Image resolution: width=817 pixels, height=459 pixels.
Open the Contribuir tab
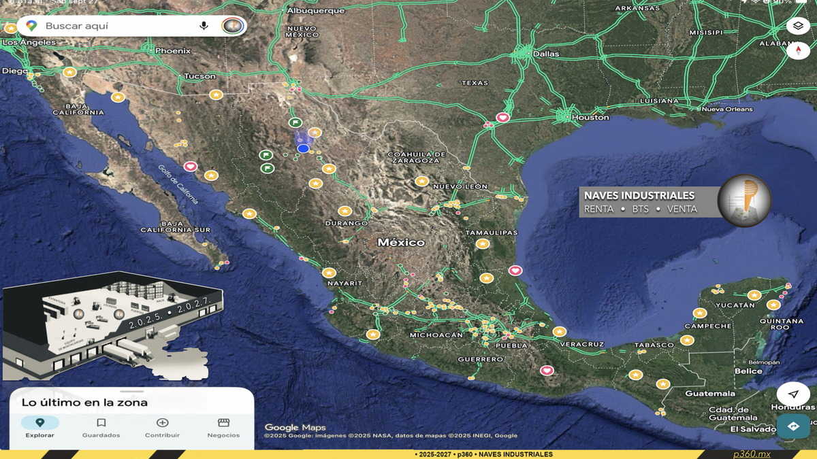[x=162, y=428]
